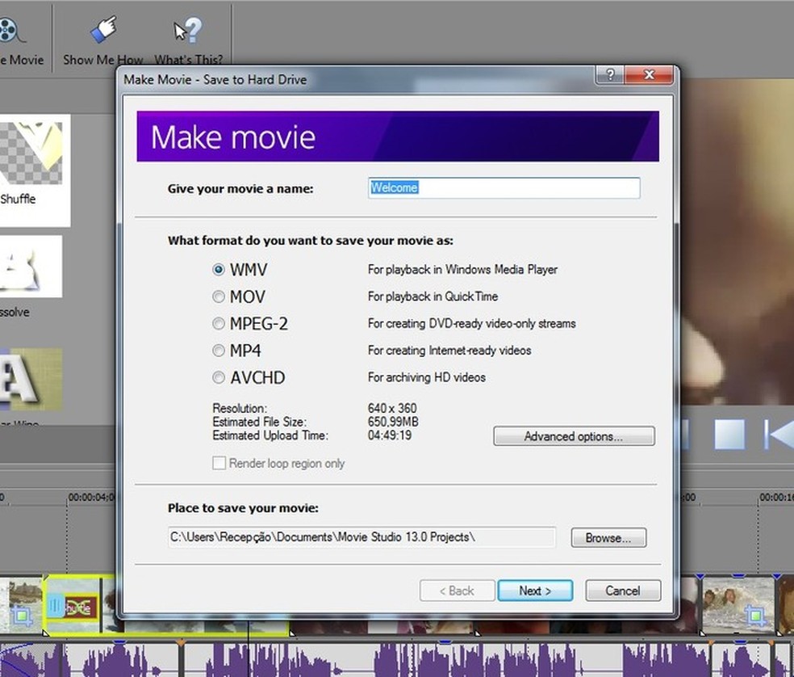Choose the Dissolve transition preview thumbnail

[32, 267]
